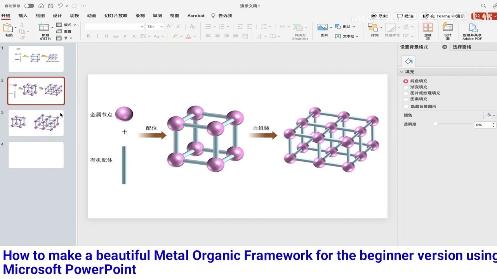
Task: Select slide 3 thumbnail
Action: click(36, 123)
